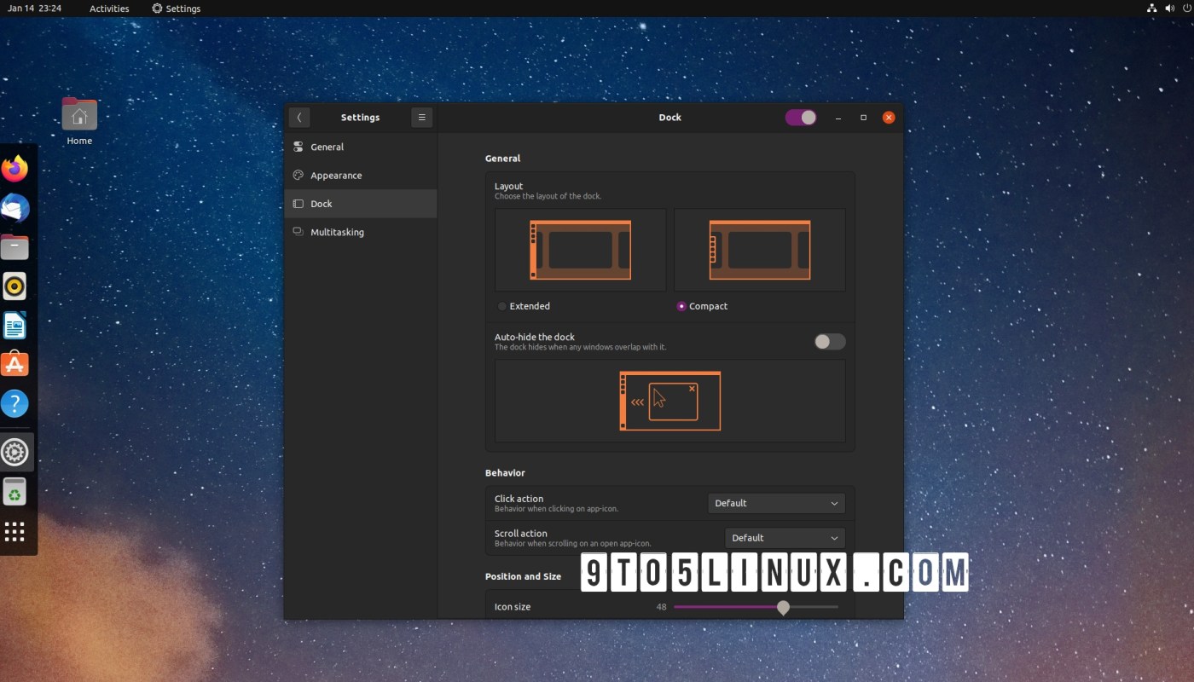This screenshot has height=682, width=1194.
Task: Click 'Choose the layout of the dock.' text
Action: pyautogui.click(x=548, y=196)
